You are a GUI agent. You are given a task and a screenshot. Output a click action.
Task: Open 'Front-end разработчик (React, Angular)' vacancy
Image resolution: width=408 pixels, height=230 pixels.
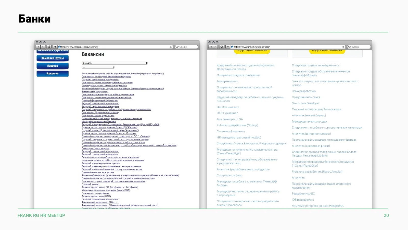[317, 172]
